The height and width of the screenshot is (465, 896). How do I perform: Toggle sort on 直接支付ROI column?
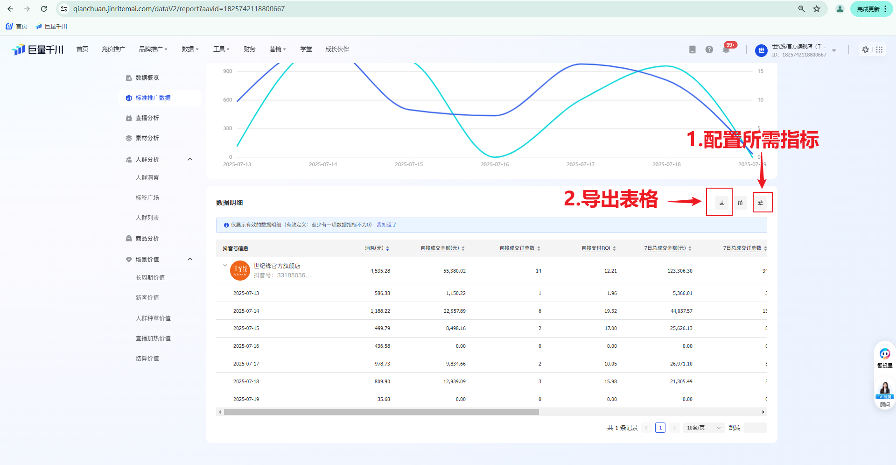[x=614, y=248]
